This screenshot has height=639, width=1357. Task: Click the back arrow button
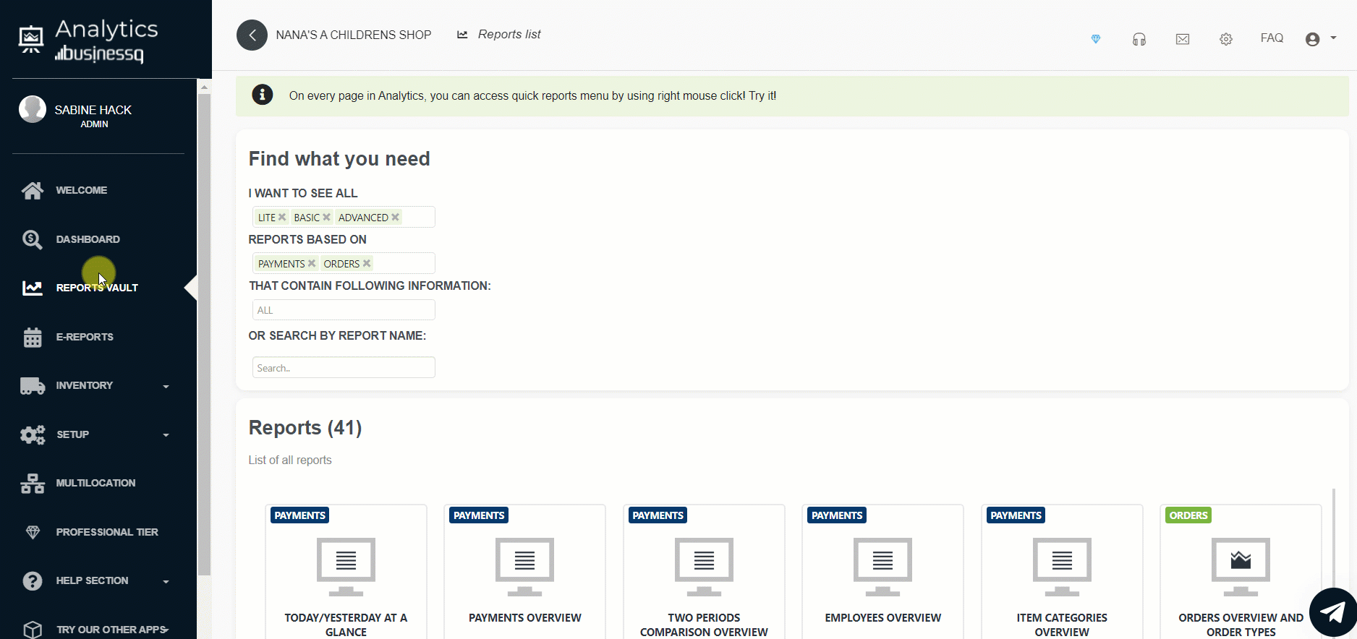pyautogui.click(x=252, y=35)
